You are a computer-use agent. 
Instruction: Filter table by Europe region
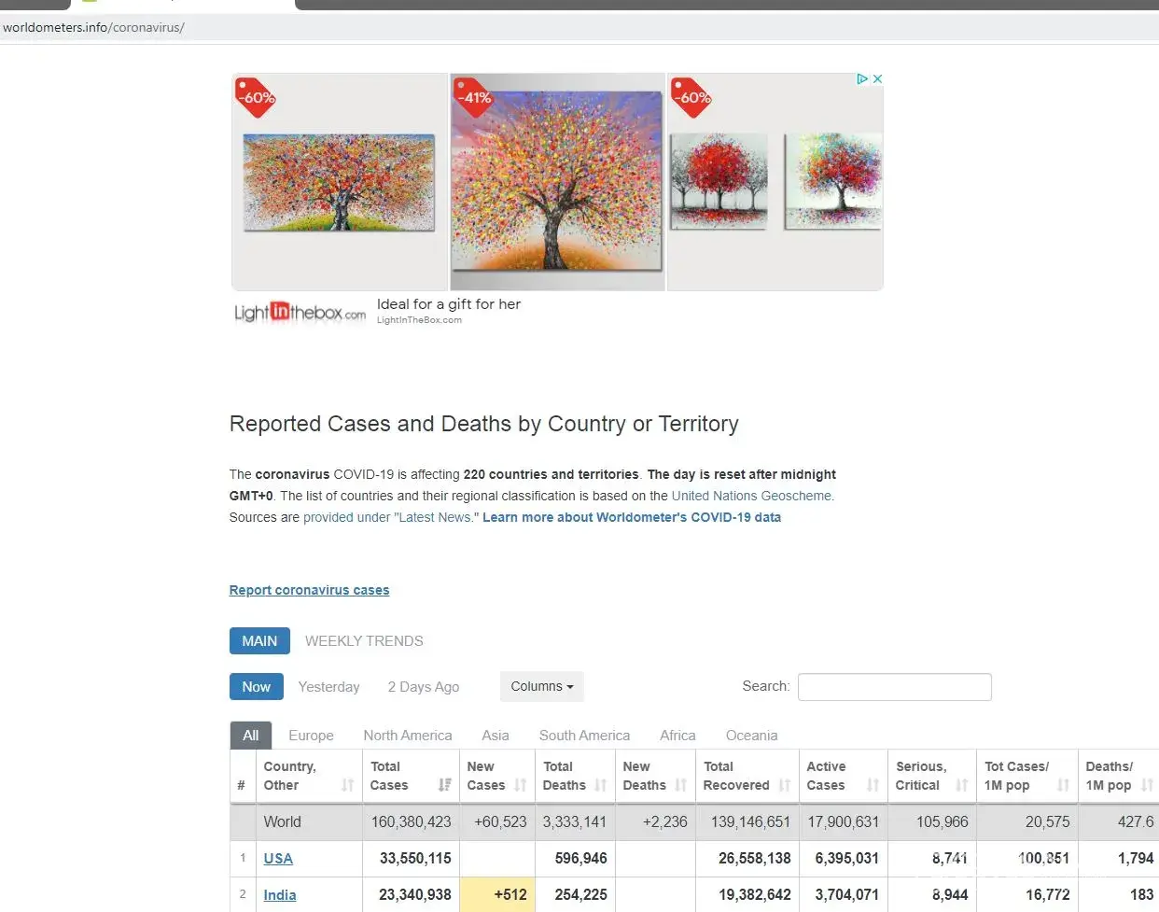pos(311,736)
